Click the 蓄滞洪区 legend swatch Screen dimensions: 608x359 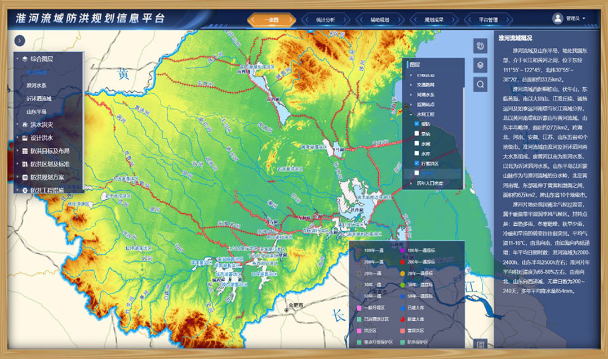tap(402, 331)
